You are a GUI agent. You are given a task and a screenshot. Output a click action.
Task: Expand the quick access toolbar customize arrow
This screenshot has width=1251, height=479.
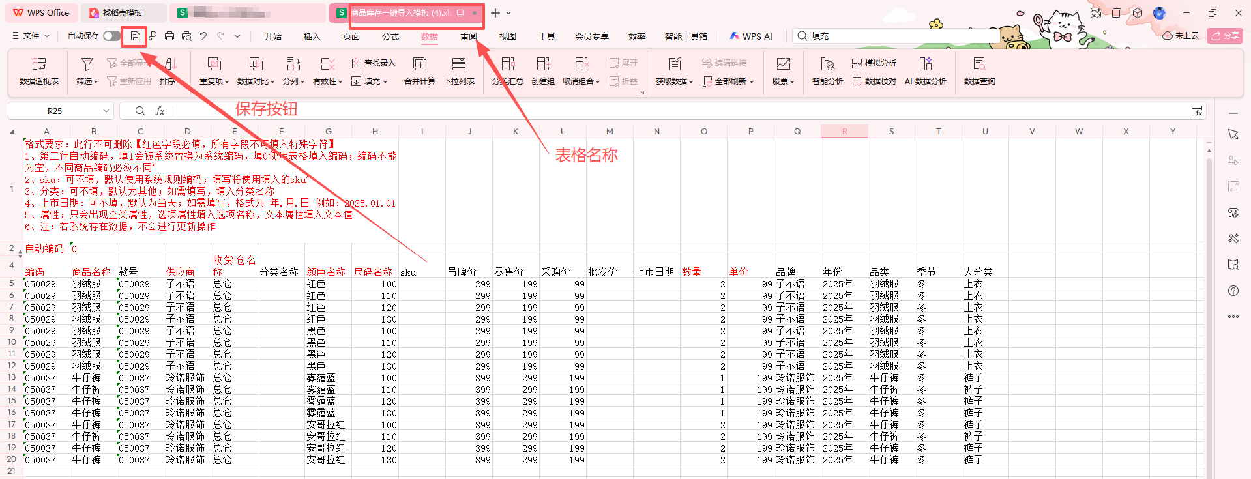(x=237, y=36)
